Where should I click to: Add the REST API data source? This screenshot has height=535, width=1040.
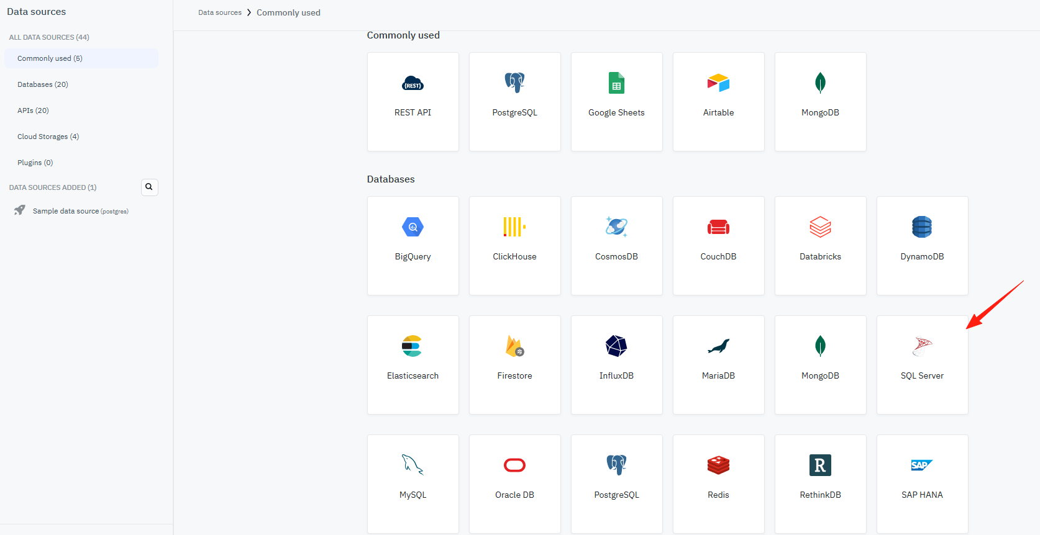point(413,102)
